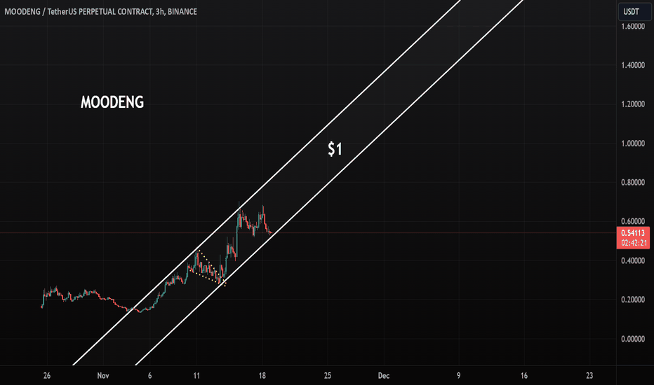Image resolution: width=654 pixels, height=385 pixels.
Task: Click the latest red candle near channel support
Action: coord(271,232)
